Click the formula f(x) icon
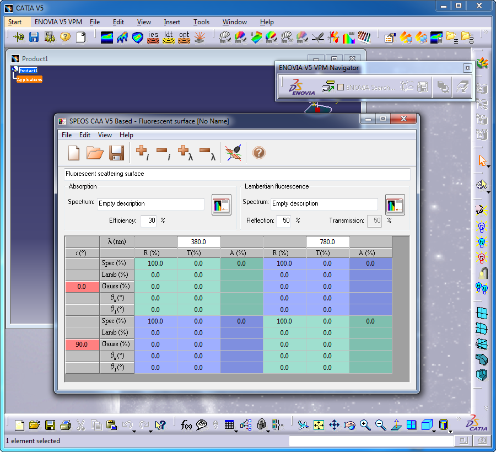496x452 pixels. [186, 425]
